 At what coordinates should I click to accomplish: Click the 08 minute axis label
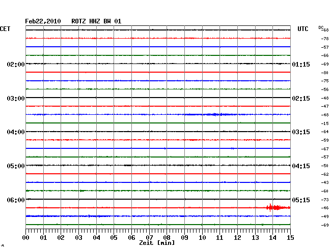[167, 238]
